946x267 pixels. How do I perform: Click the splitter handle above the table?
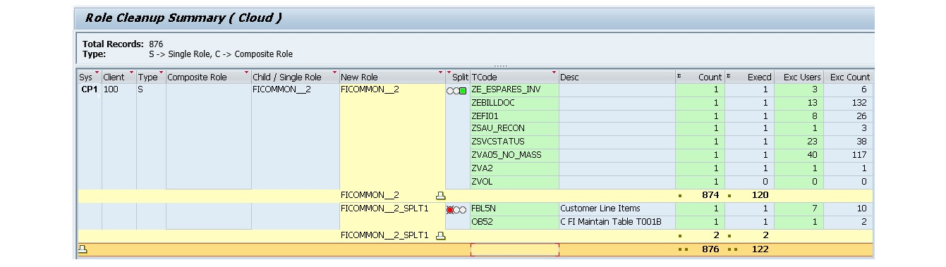500,66
